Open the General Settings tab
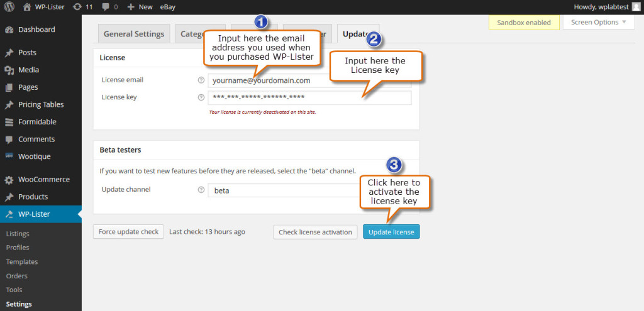Viewport: 644px width, 311px height. point(134,34)
